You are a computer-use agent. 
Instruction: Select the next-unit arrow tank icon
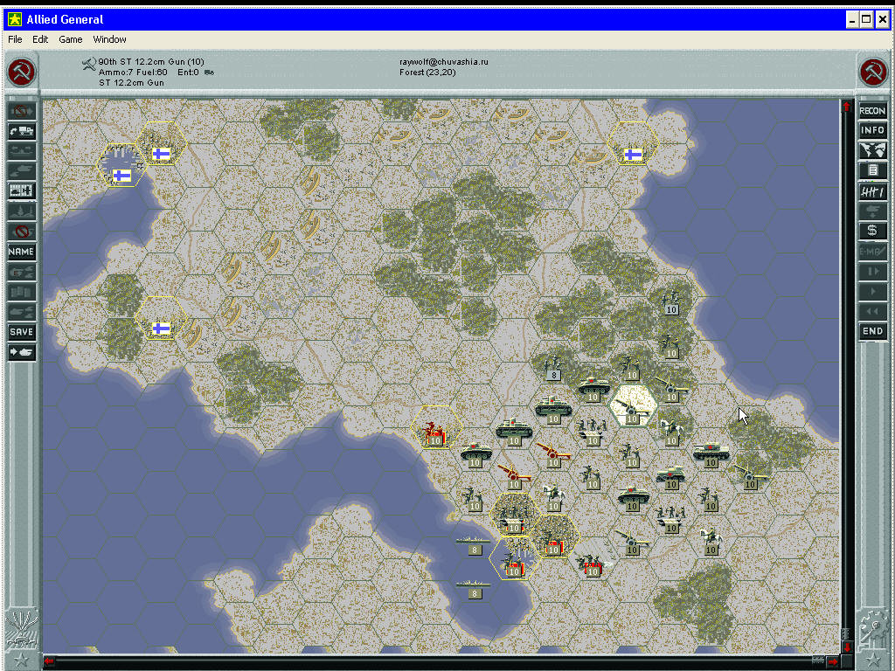pyautogui.click(x=22, y=352)
